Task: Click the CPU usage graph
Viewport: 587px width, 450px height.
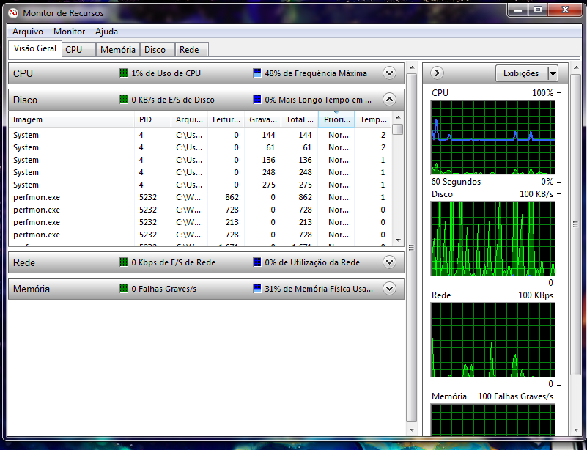Action: pyautogui.click(x=492, y=137)
